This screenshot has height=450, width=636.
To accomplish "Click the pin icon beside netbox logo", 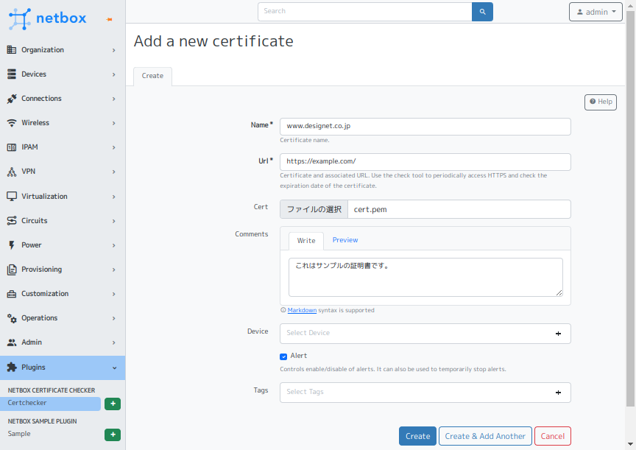I will point(110,19).
